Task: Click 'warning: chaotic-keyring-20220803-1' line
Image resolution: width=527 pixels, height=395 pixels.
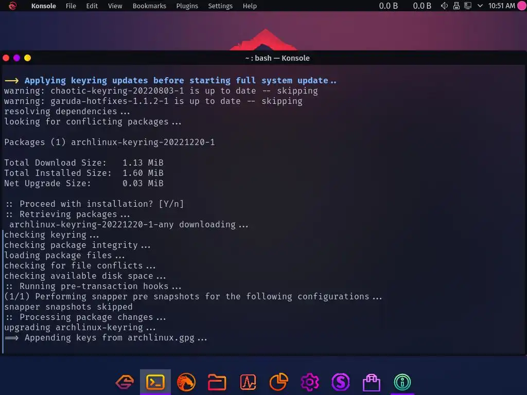Action: click(161, 91)
